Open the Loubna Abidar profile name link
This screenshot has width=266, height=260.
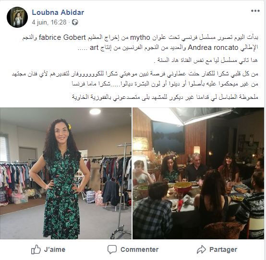(x=58, y=12)
